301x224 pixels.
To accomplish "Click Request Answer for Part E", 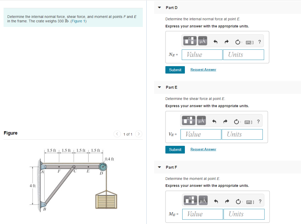I will point(203,149).
